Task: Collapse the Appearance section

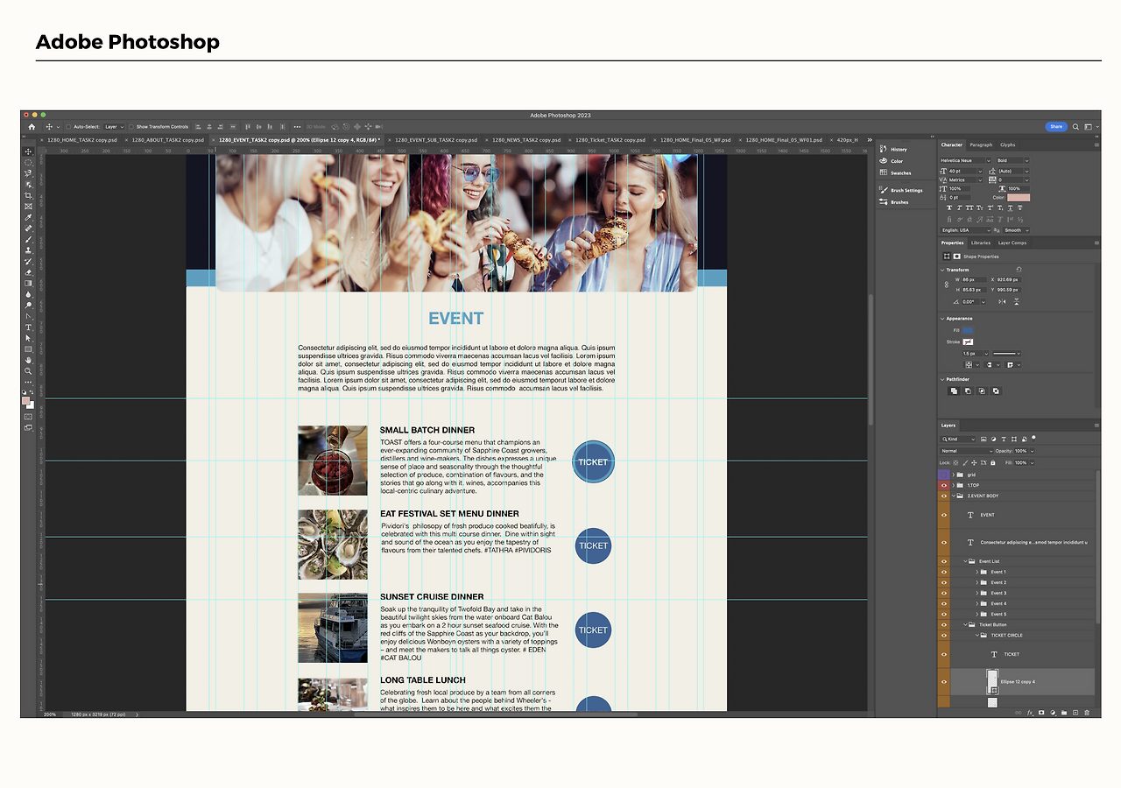Action: coord(943,319)
